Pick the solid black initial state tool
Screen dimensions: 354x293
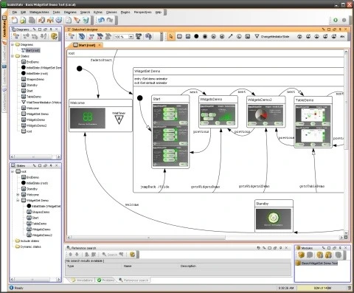[x=196, y=36]
